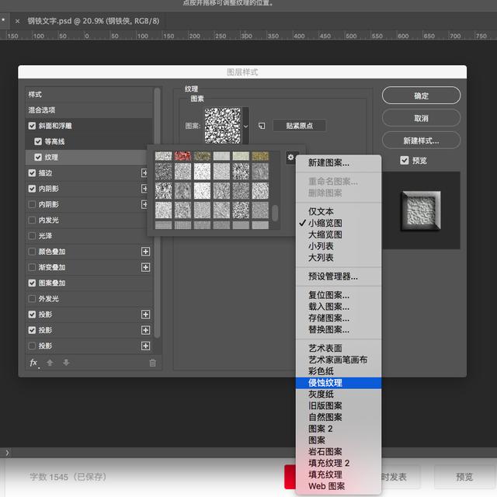Add another 颜色叠加 effect with plus icon
Screen dimensions: 497x497
point(145,252)
